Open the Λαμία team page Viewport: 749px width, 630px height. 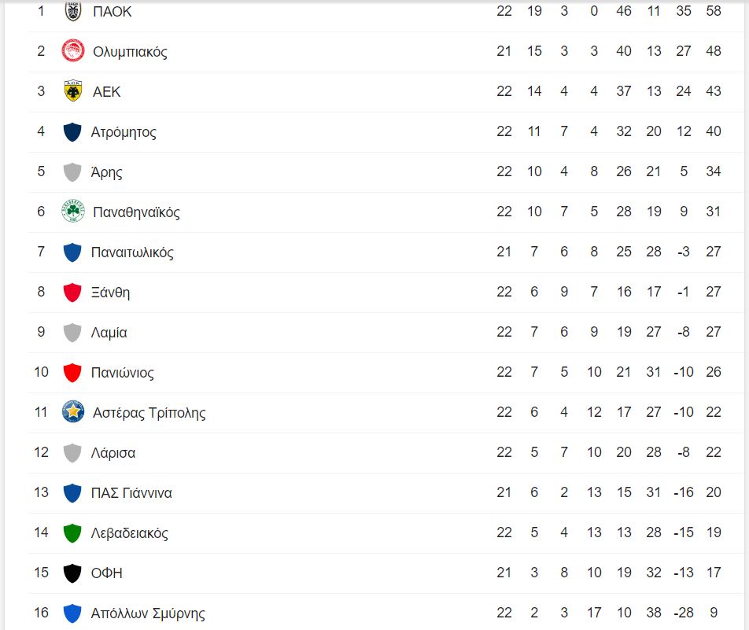point(109,333)
